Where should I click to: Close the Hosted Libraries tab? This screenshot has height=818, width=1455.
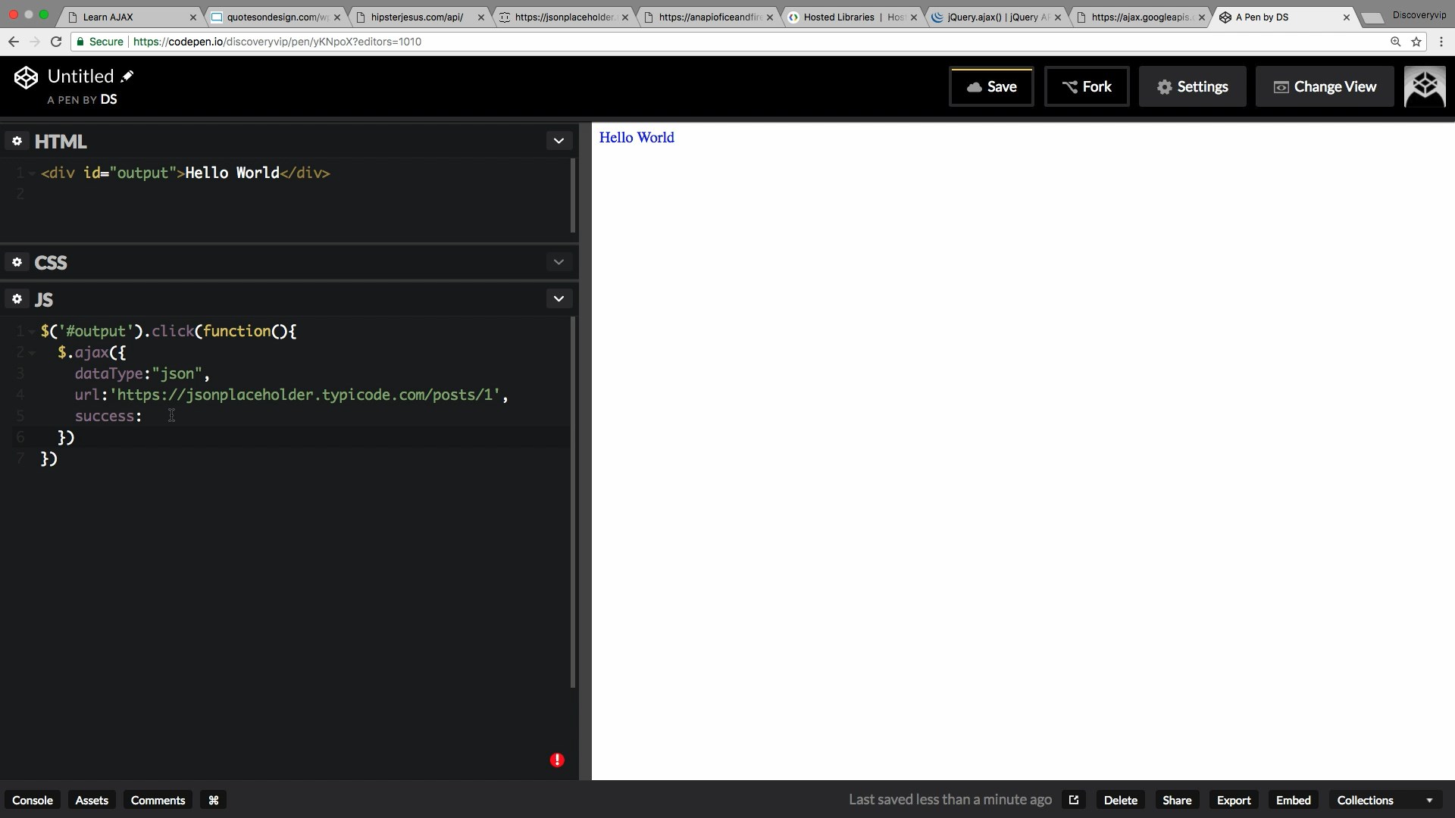pyautogui.click(x=914, y=17)
